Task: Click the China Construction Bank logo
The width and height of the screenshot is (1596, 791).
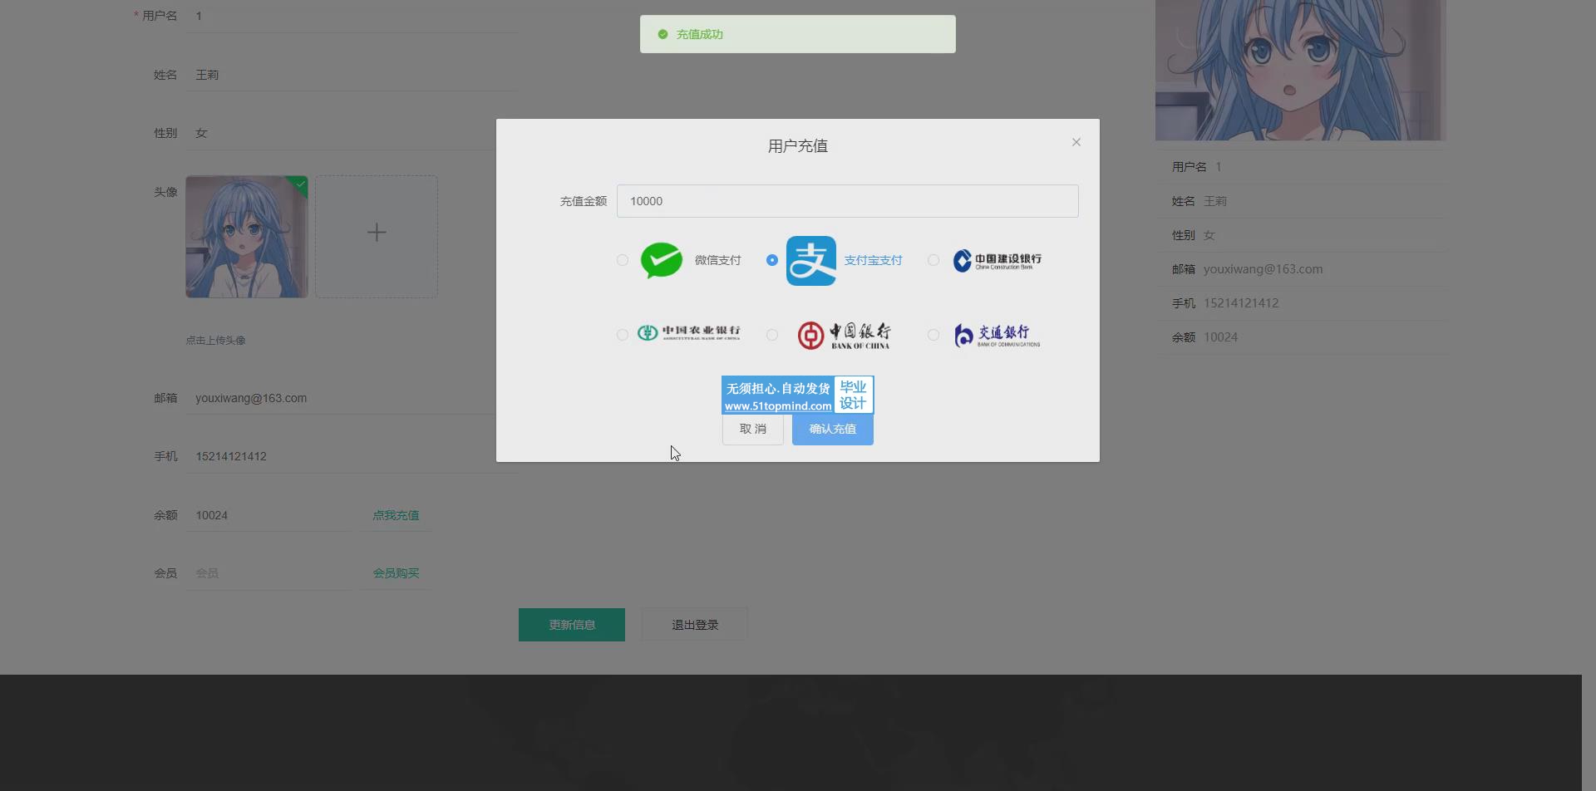Action: 997,260
